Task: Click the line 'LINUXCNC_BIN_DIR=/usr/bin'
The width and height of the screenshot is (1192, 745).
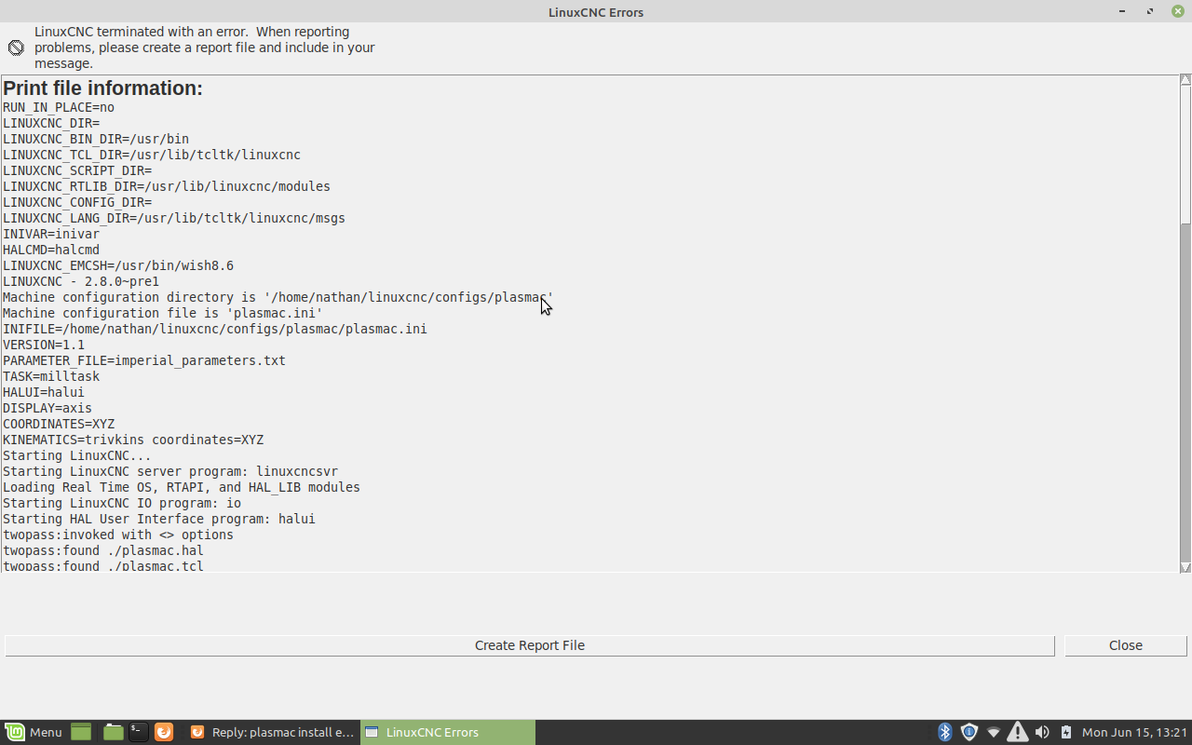Action: point(96,139)
